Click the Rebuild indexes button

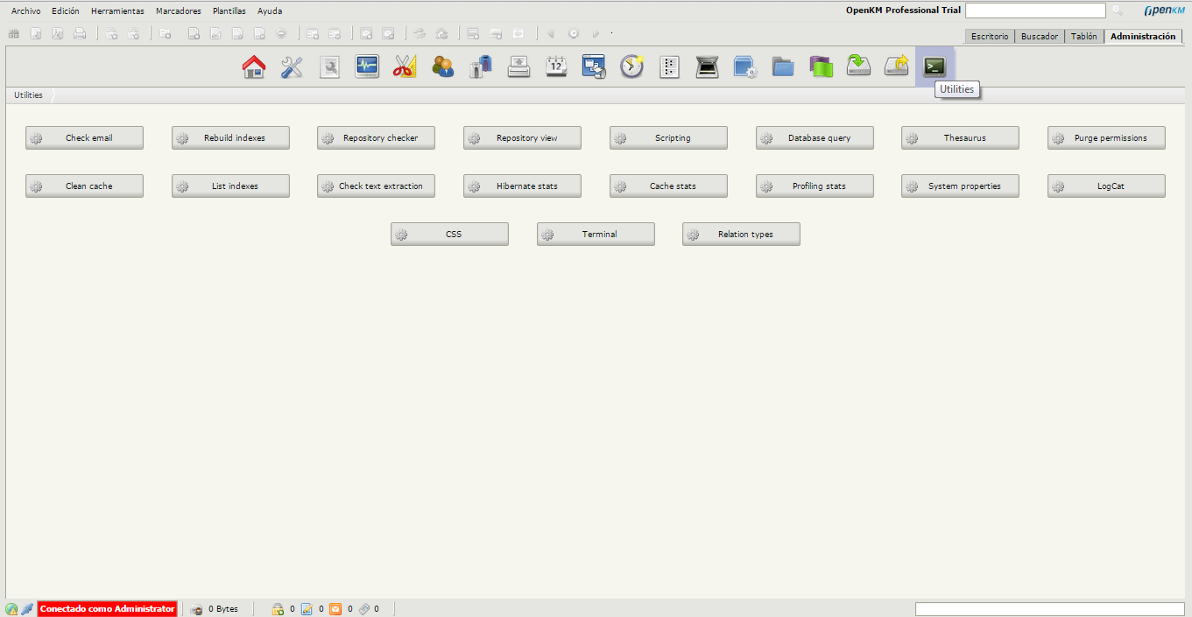[x=230, y=138]
